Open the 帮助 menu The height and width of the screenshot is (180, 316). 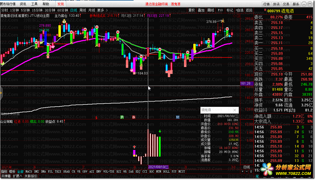pos(46,4)
